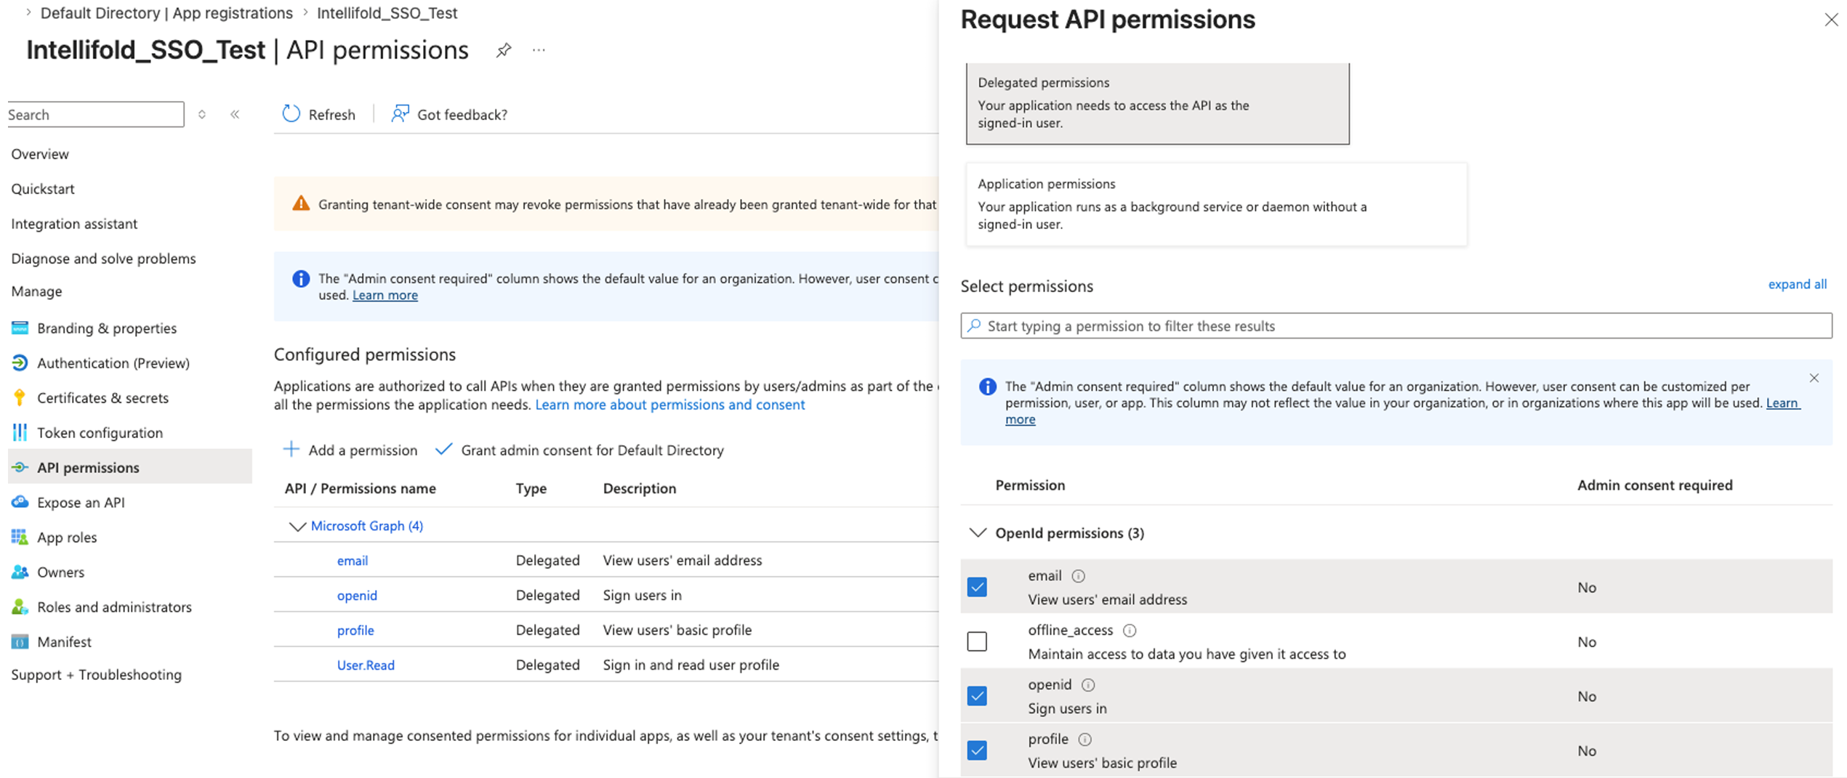Collapse the Microsoft Graph (4) permissions group
The image size is (1847, 778).
[x=297, y=526]
